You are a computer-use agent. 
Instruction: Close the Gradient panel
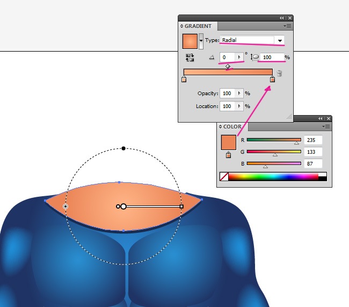290,18
